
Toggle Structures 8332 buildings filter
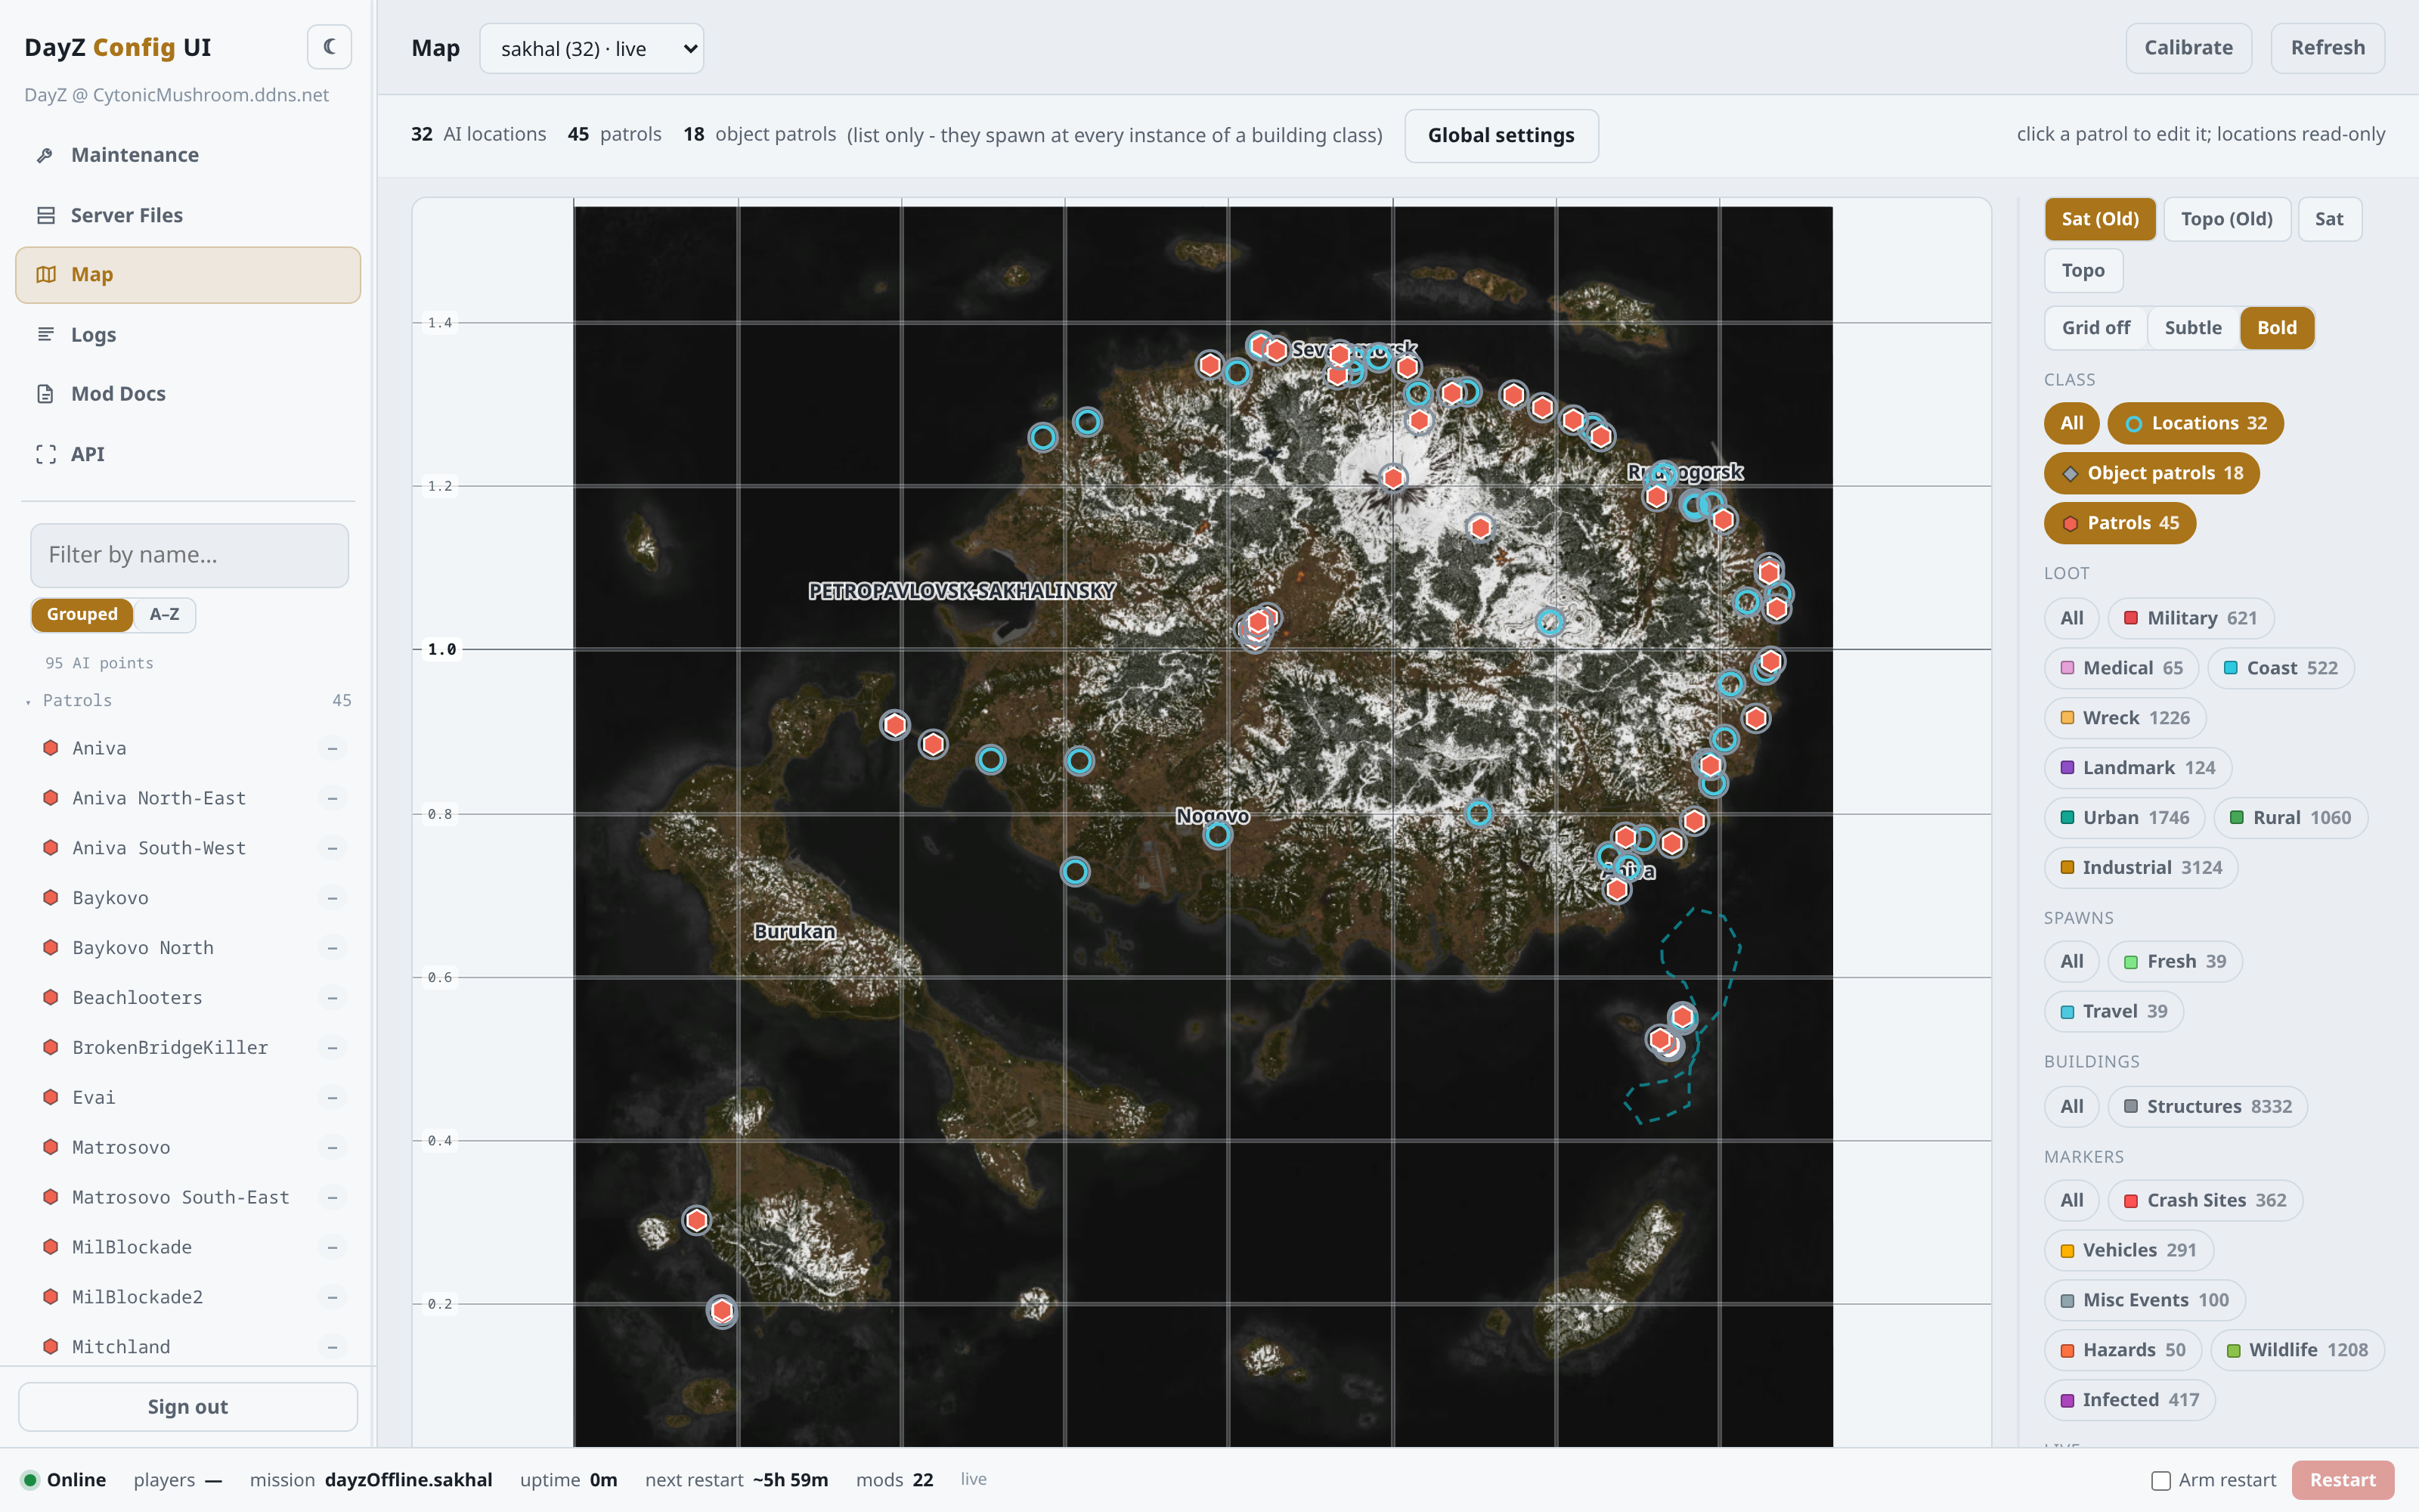pos(2207,1106)
